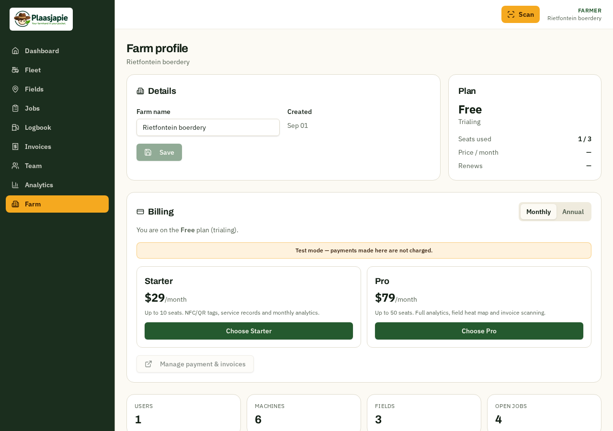
Task: Click the scan frame icon on Scan button
Action: coord(511,14)
